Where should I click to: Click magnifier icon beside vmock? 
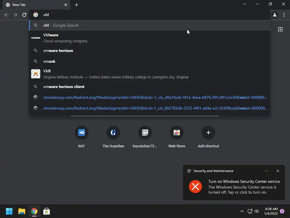[35, 61]
